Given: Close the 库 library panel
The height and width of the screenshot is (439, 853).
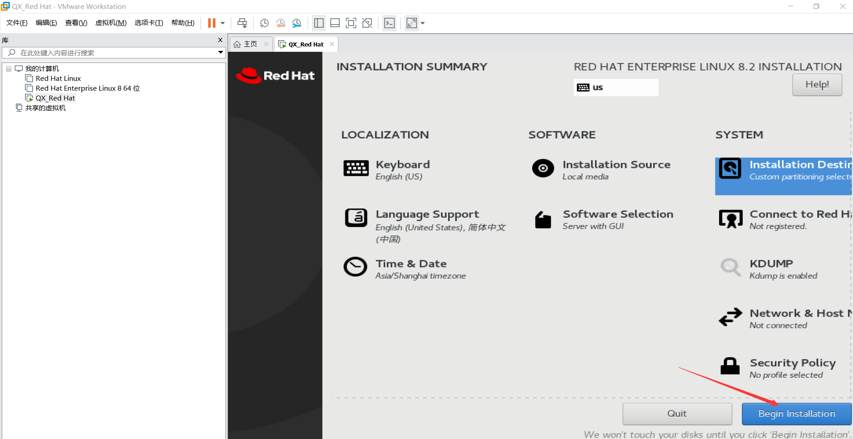Looking at the screenshot, I should [x=220, y=40].
